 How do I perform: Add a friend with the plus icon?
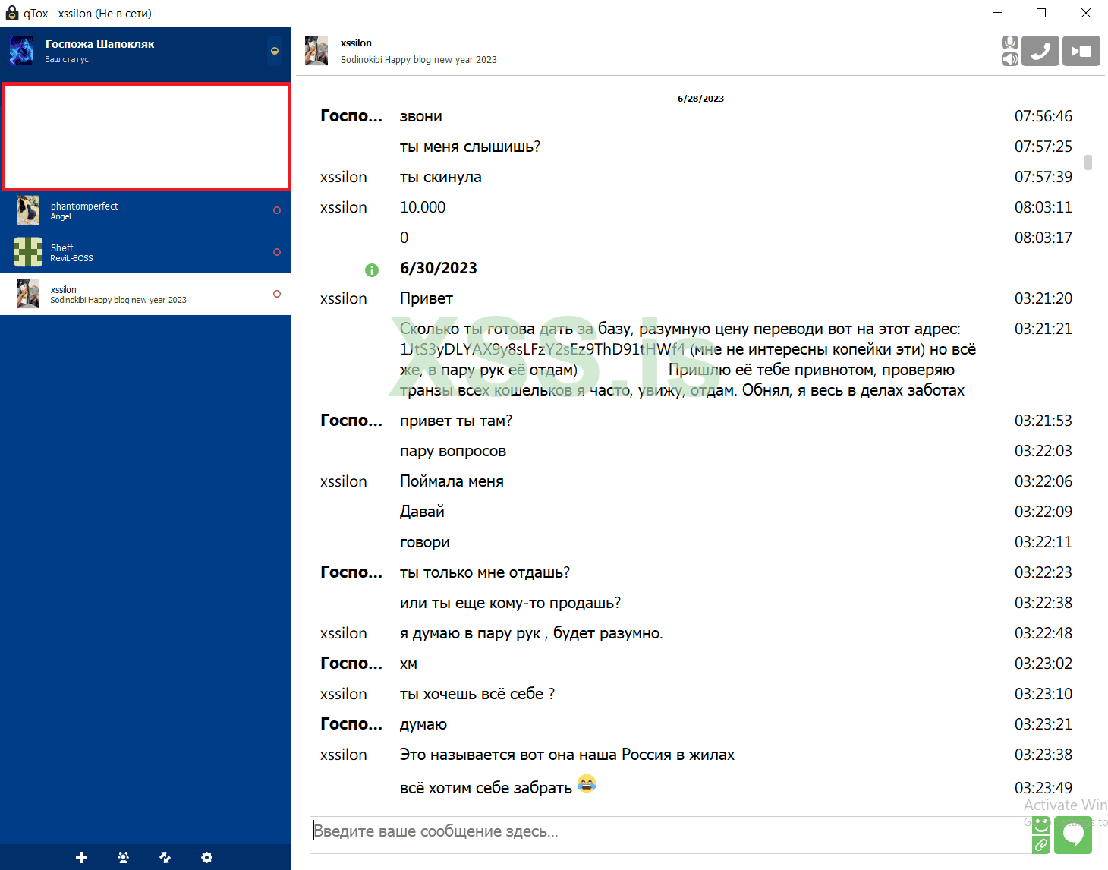[82, 857]
